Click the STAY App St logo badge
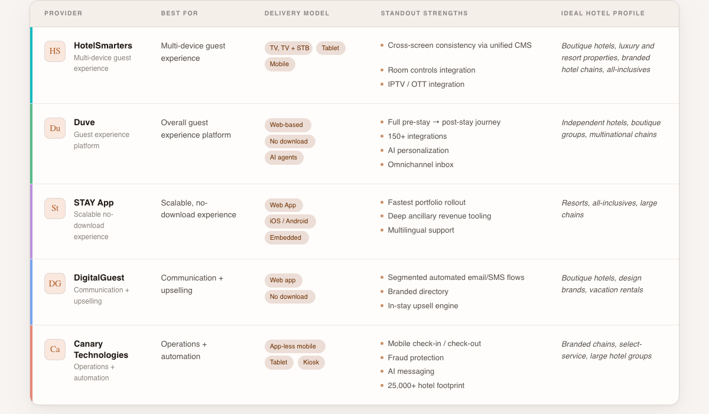709x414 pixels. click(55, 208)
